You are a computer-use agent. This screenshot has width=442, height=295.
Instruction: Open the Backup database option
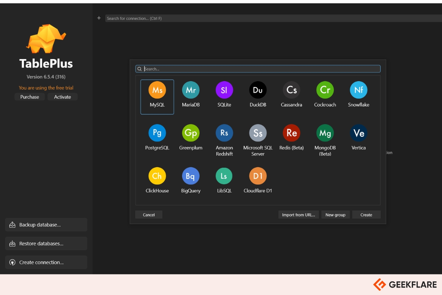coord(46,225)
